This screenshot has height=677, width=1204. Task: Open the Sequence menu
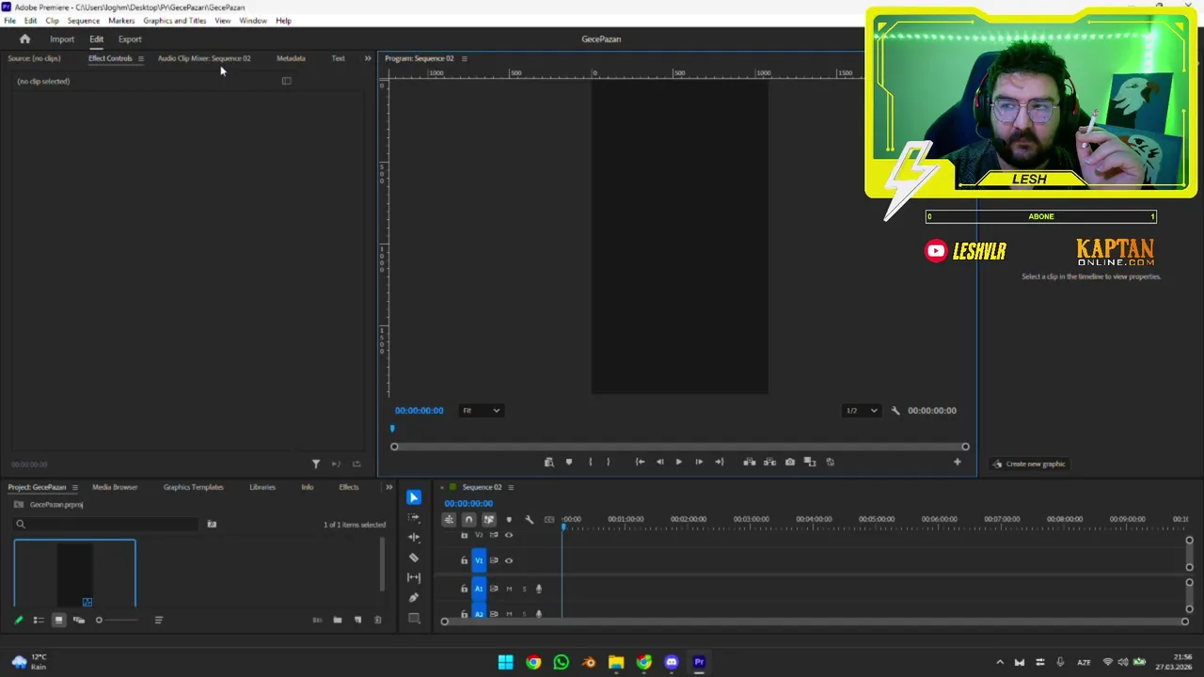click(84, 21)
